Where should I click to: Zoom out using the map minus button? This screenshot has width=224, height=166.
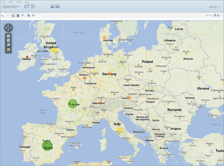[8, 40]
